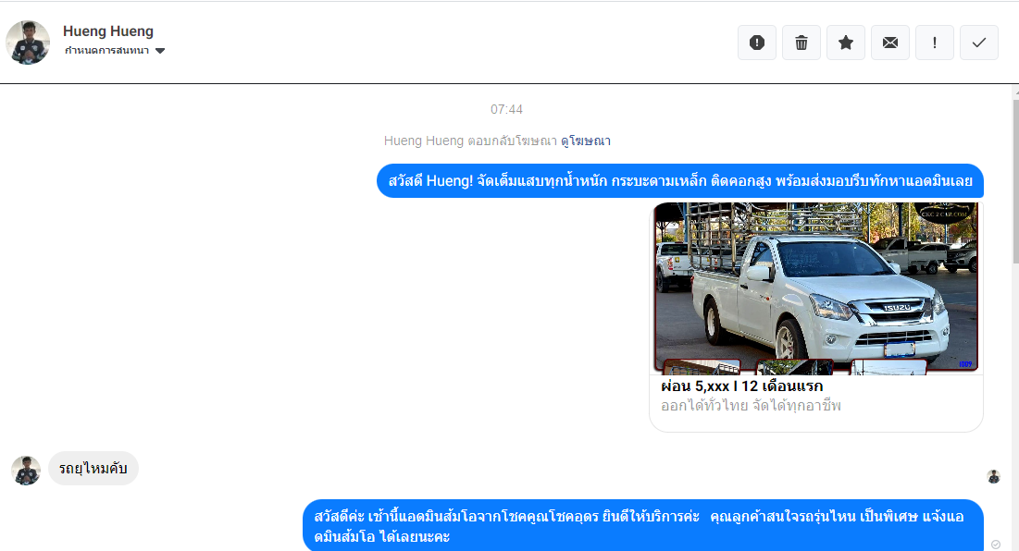
Task: Mark conversation unread with the envelope icon
Action: pyautogui.click(x=890, y=43)
